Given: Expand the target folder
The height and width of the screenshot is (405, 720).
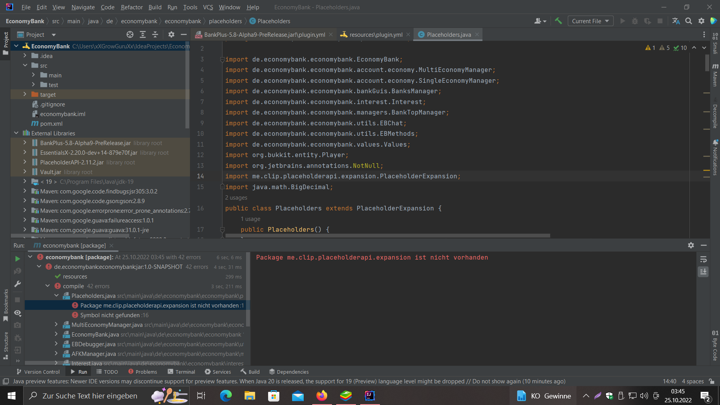Looking at the screenshot, I should pos(25,94).
